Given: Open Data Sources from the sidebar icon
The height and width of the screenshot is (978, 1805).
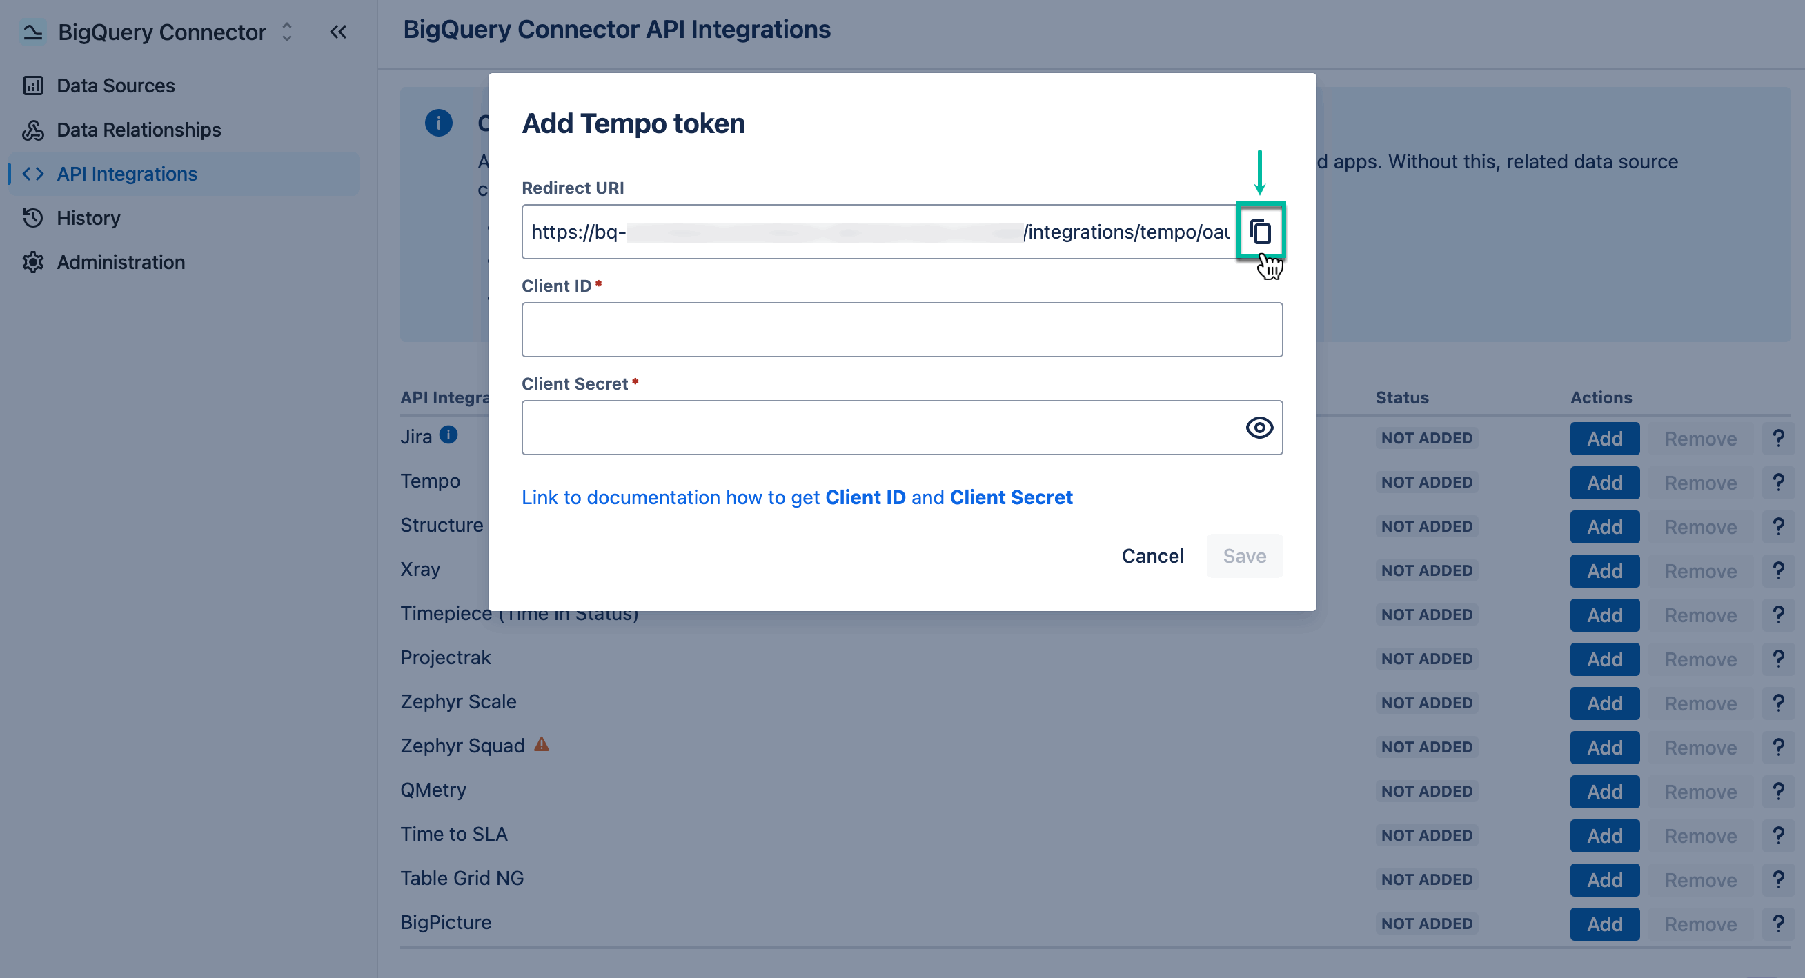Looking at the screenshot, I should (33, 85).
